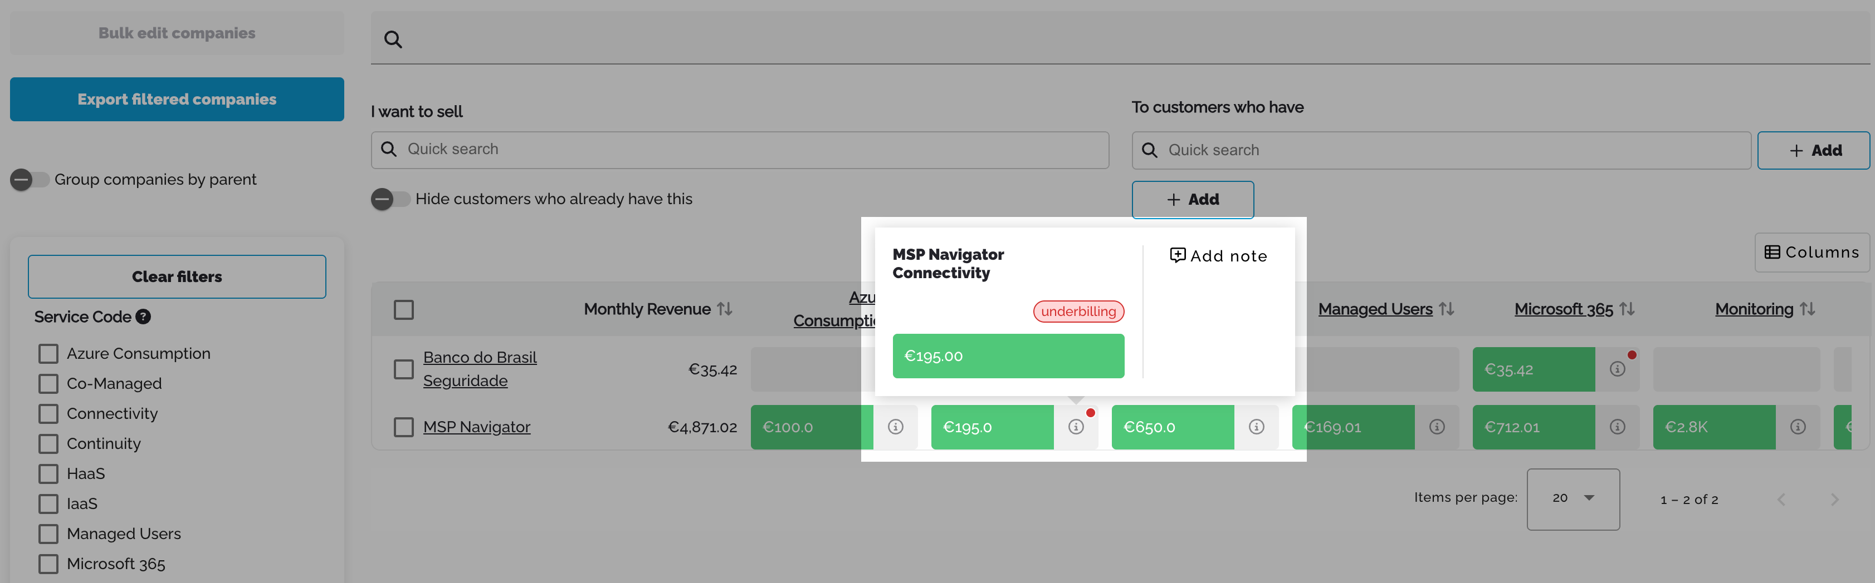1875x583 pixels.
Task: Click info icon next to €650.0 cell
Action: [x=1256, y=427]
